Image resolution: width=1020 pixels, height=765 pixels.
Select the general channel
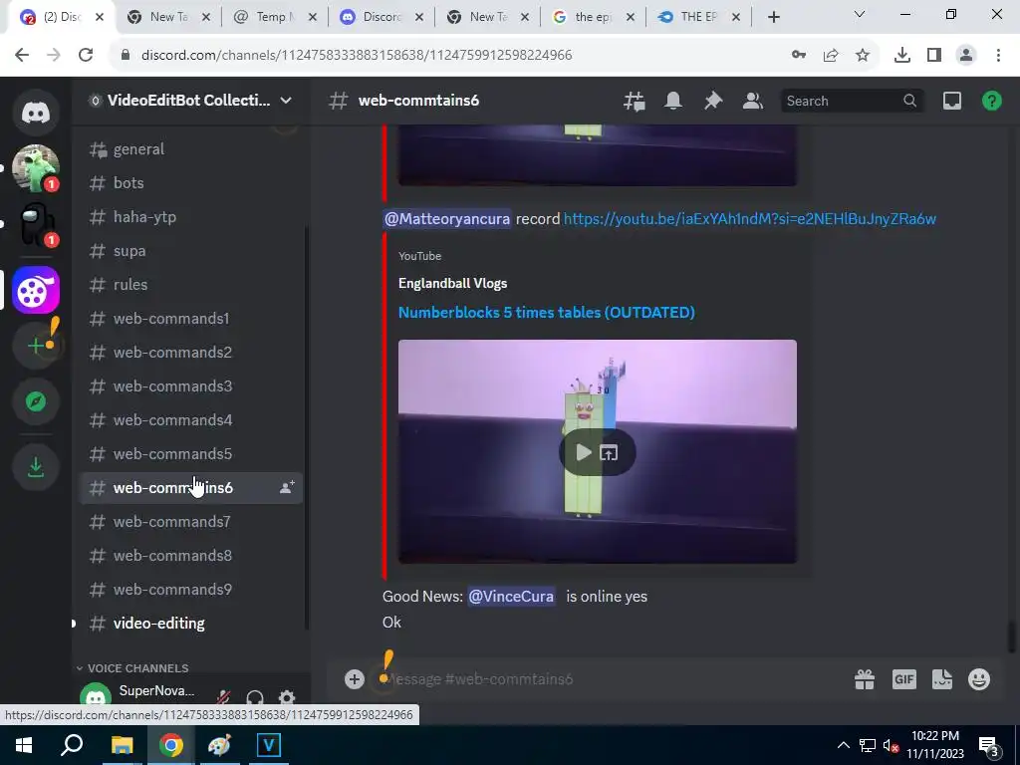click(x=191, y=149)
